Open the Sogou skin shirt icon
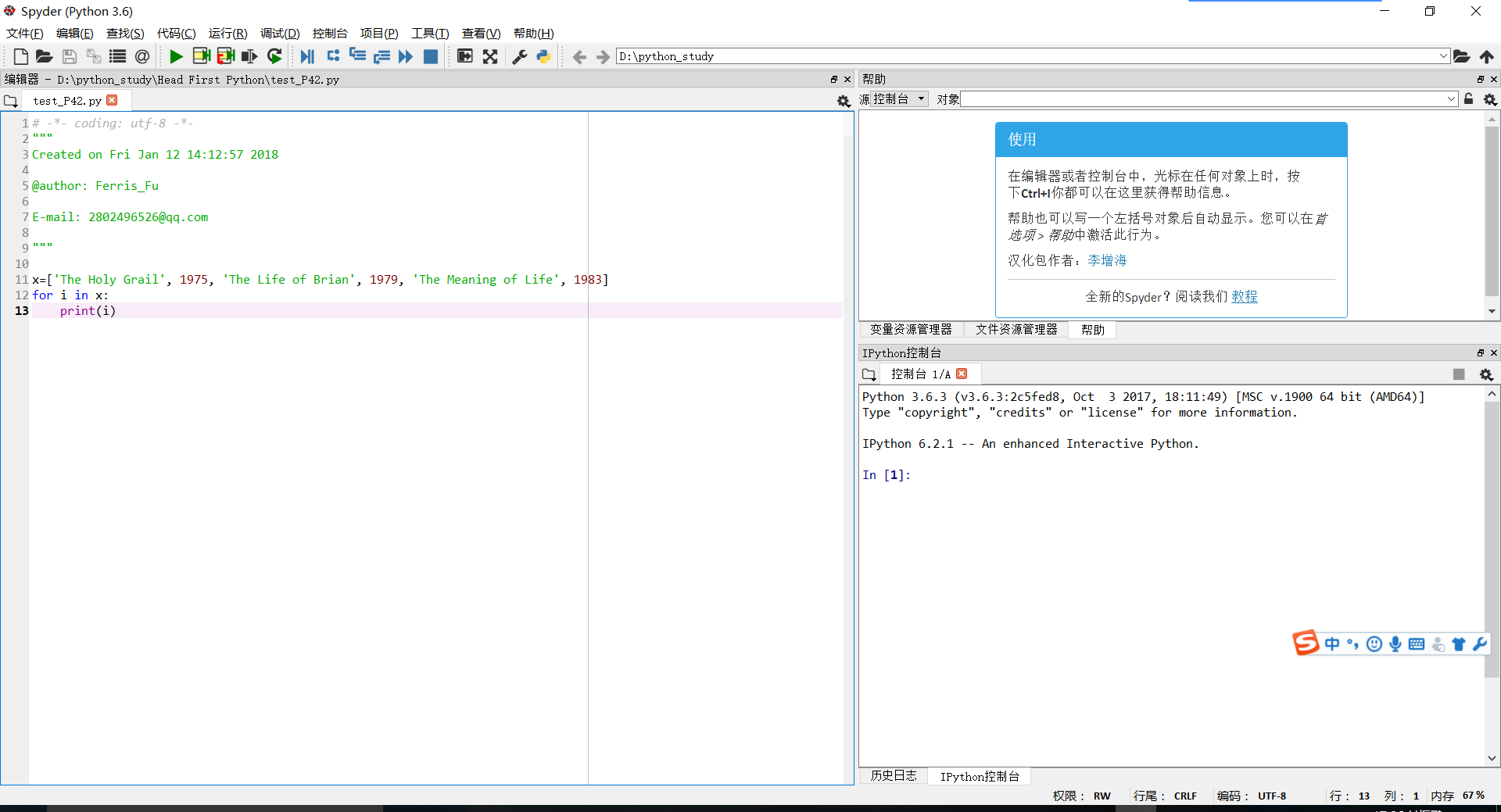Viewport: 1501px width, 812px height. click(1459, 644)
